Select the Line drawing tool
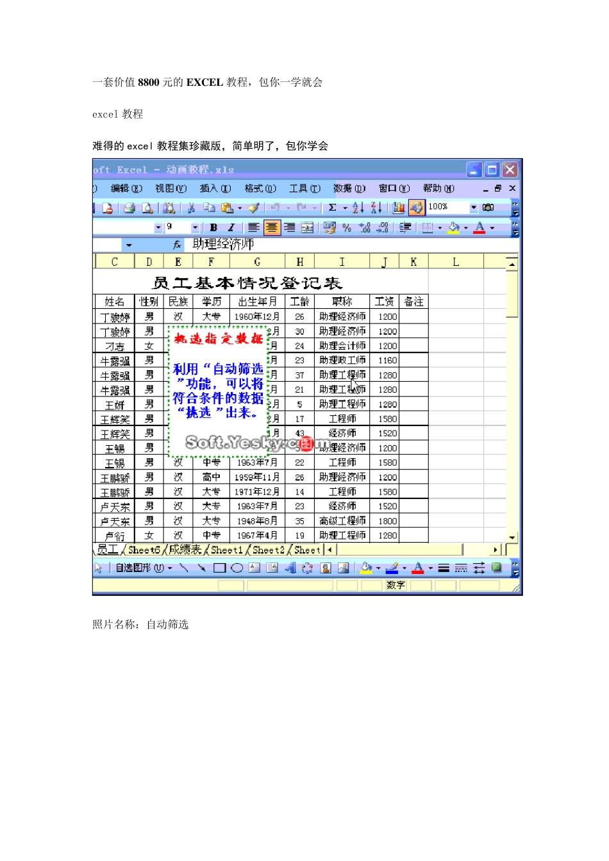Screen dimensions: 609x861 click(184, 568)
